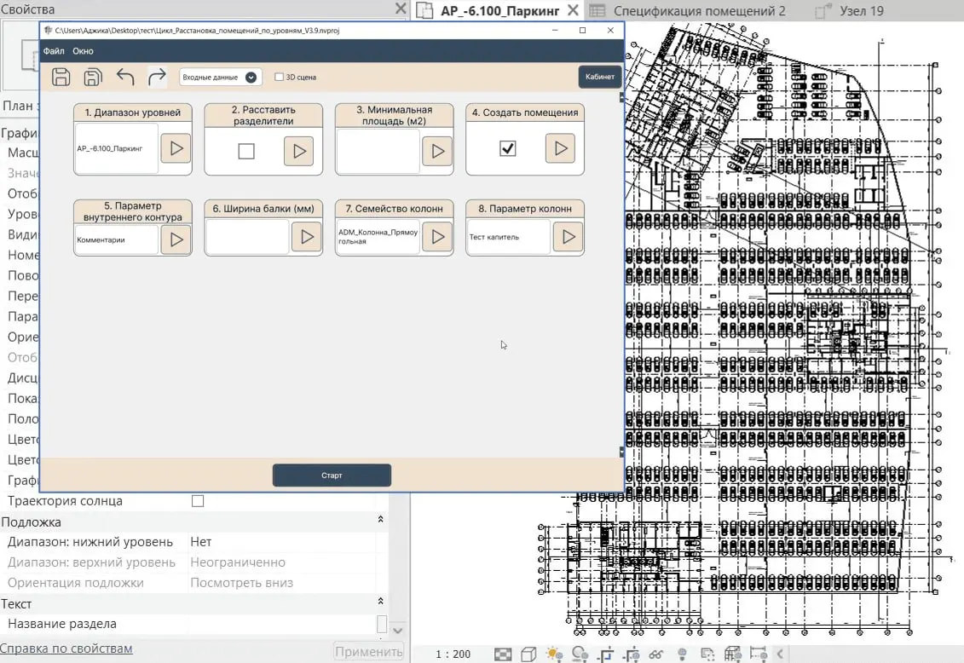Run step 3 Минимальная площадь play button

point(437,151)
